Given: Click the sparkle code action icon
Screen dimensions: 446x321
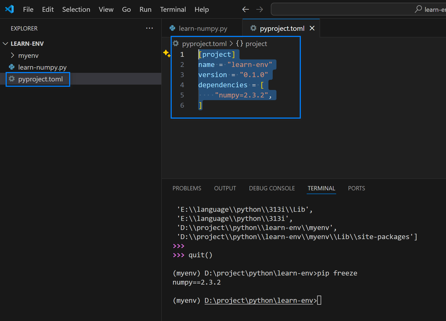Looking at the screenshot, I should [x=167, y=53].
